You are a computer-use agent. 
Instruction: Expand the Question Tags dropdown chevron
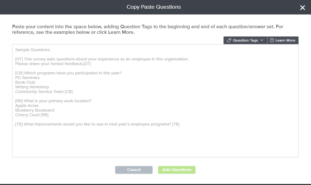(x=262, y=40)
